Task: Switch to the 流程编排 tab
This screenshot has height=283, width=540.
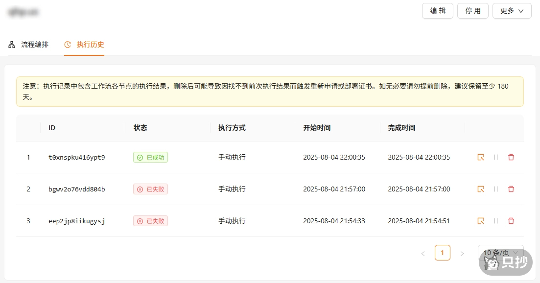Action: click(29, 45)
